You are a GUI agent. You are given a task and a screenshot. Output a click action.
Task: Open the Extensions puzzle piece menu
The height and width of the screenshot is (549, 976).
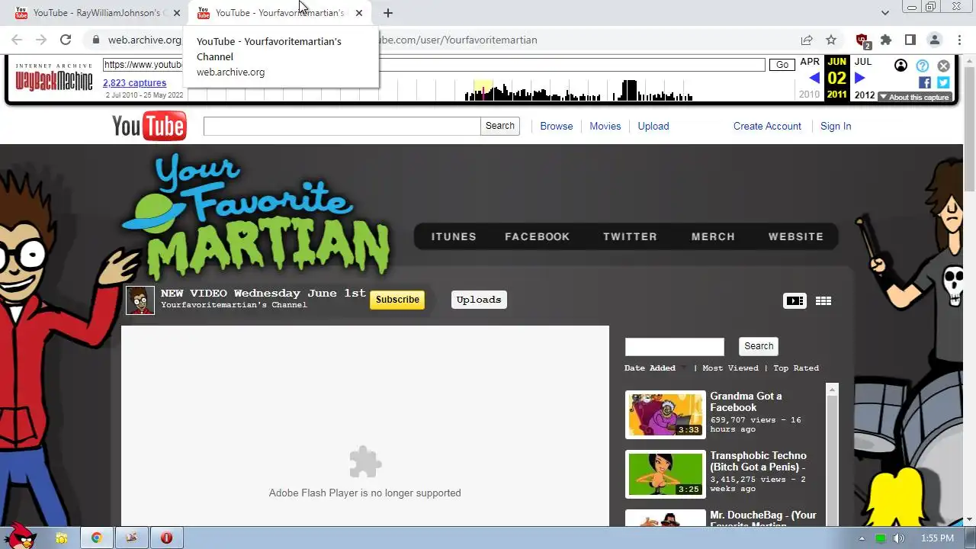coord(886,40)
